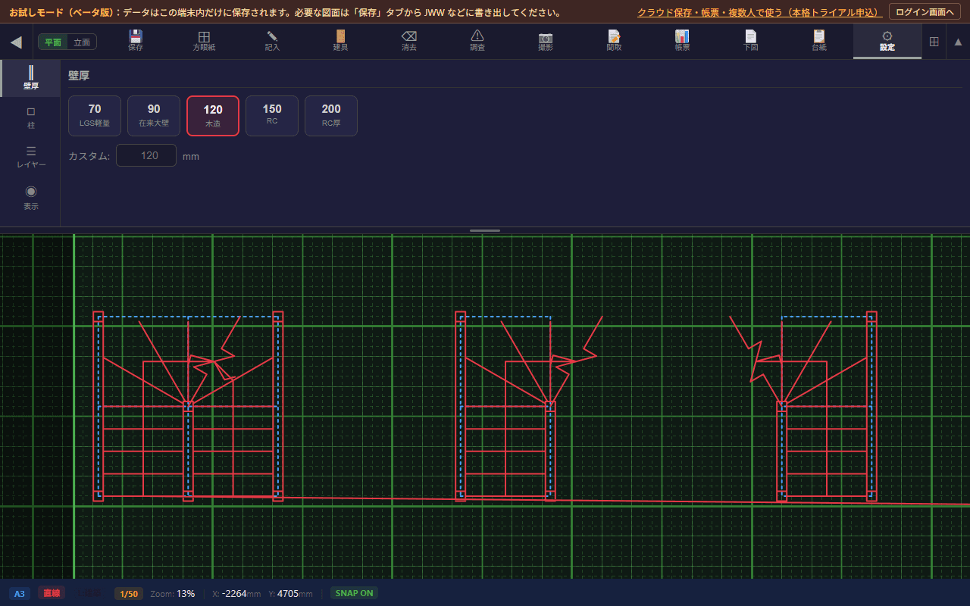Viewport: 970px width, 606px height.
Task: Open the 調査 warning triangle tool
Action: pyautogui.click(x=477, y=42)
